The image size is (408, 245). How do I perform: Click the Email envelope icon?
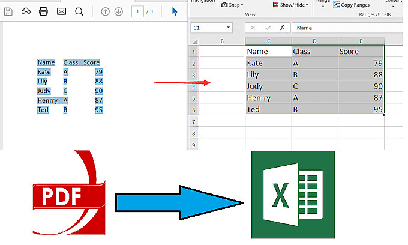click(x=61, y=11)
